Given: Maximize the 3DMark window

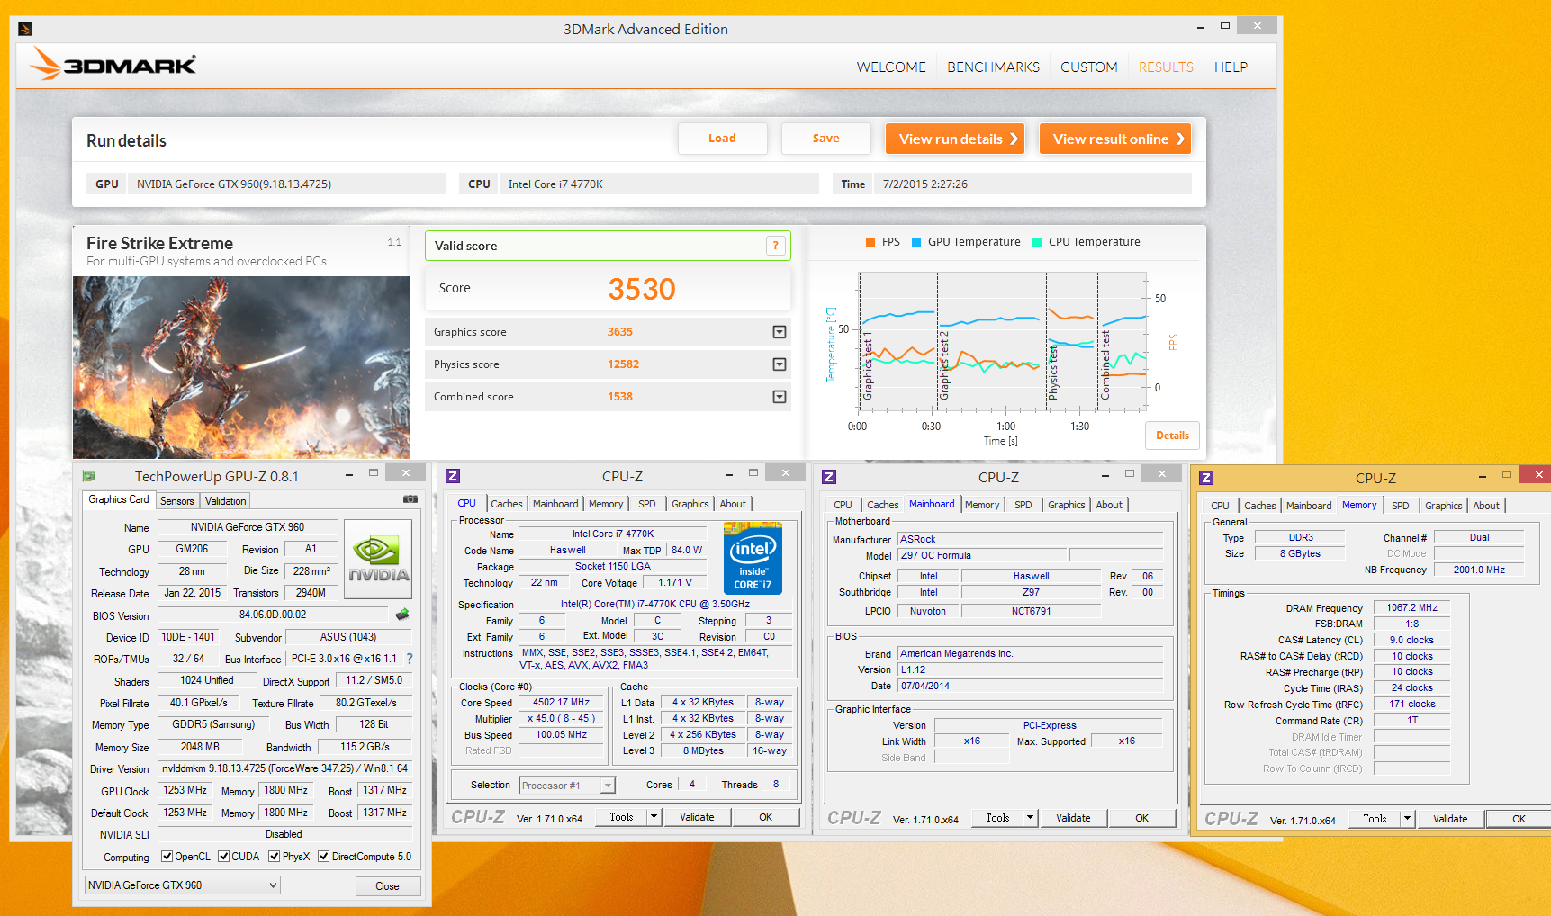Looking at the screenshot, I should coord(1225,26).
